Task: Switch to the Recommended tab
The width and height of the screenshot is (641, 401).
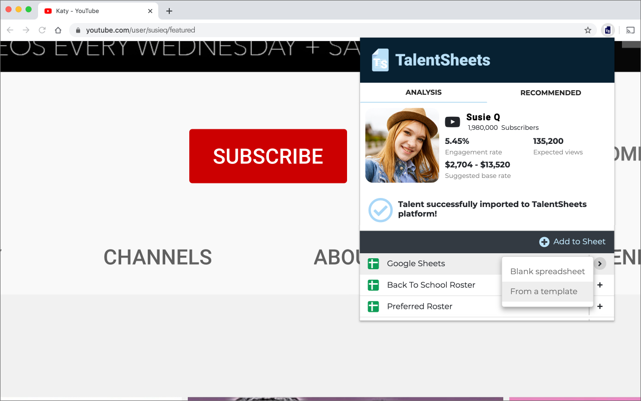Action: tap(550, 93)
